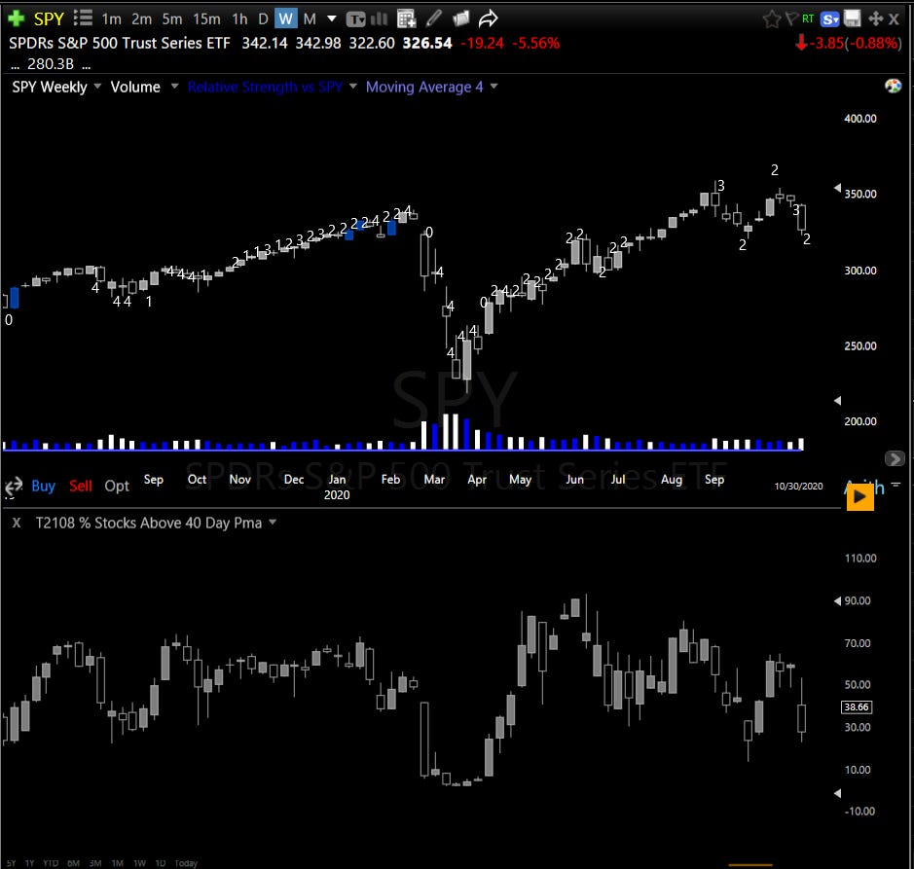914x869 pixels.
Task: Set chart range to YTD
Action: 51,863
